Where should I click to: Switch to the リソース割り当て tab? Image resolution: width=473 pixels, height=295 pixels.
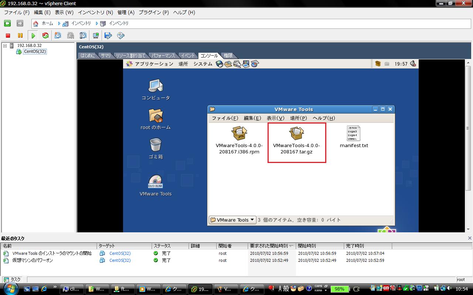(130, 56)
